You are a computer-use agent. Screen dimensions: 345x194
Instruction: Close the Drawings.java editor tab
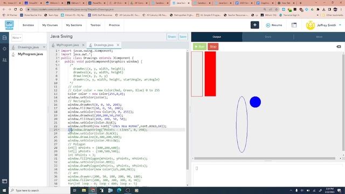[118, 45]
